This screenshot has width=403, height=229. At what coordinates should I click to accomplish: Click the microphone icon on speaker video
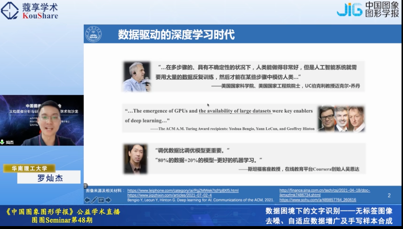(x=2, y=142)
